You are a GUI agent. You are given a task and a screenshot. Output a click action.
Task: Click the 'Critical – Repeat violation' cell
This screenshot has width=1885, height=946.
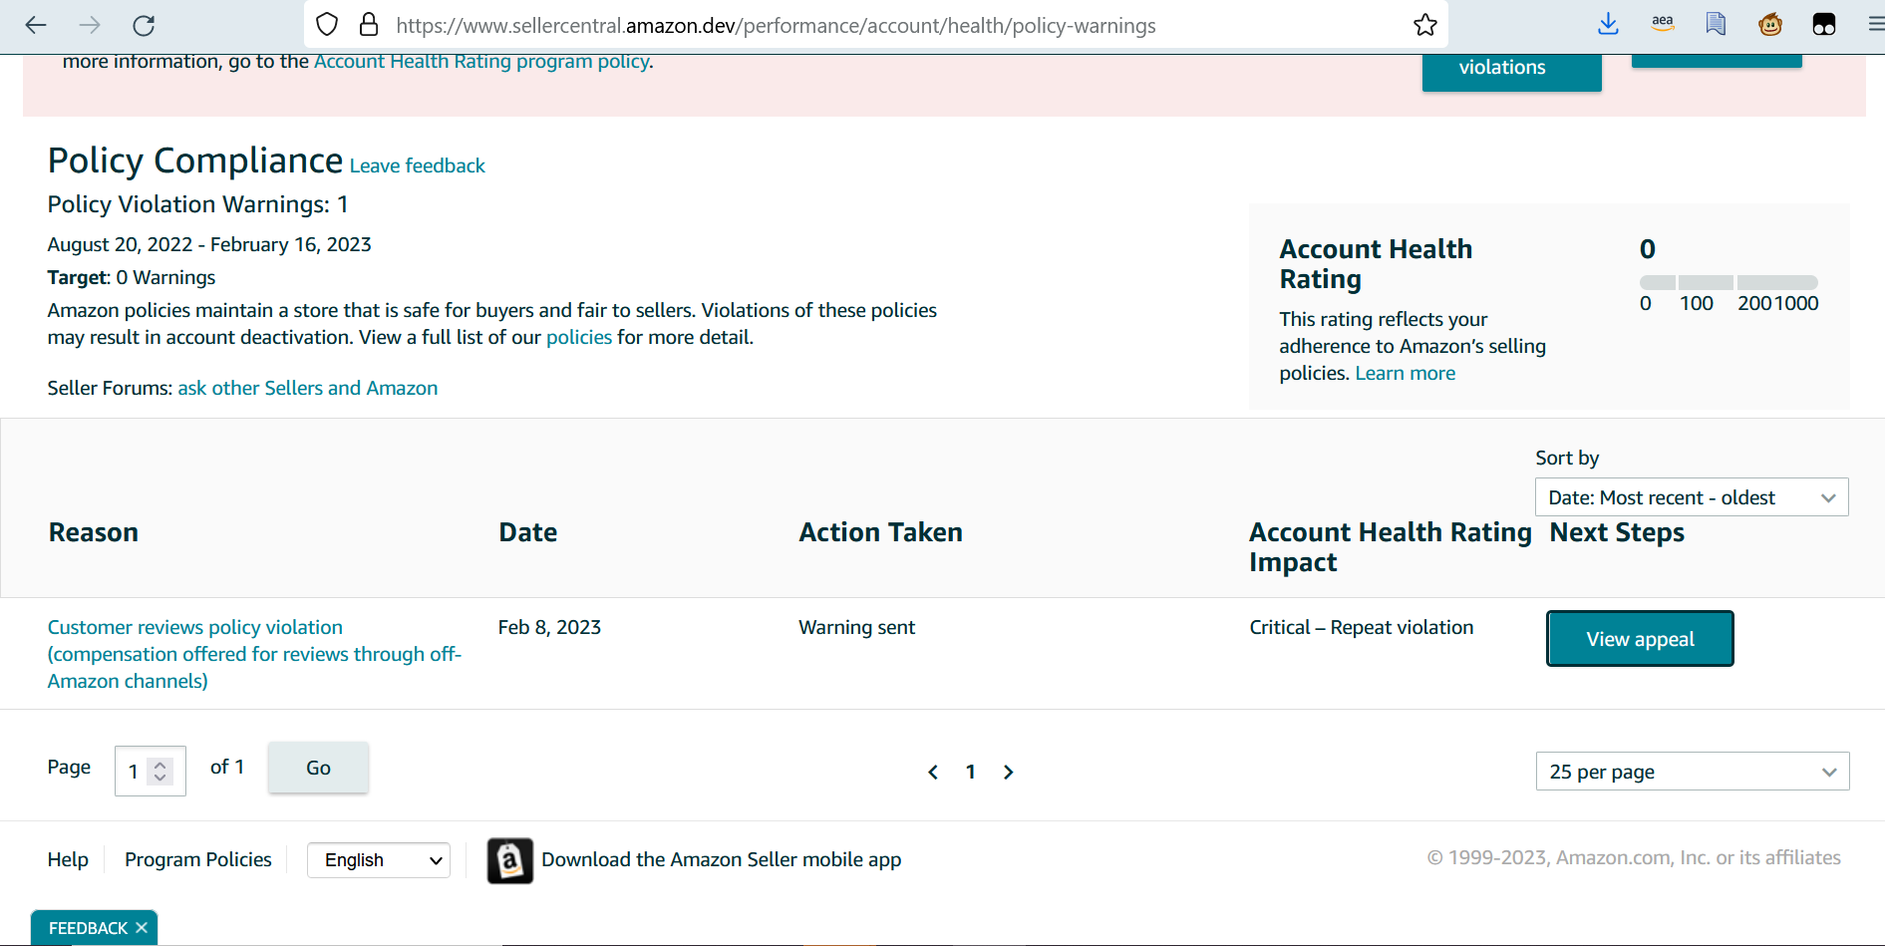click(x=1362, y=627)
